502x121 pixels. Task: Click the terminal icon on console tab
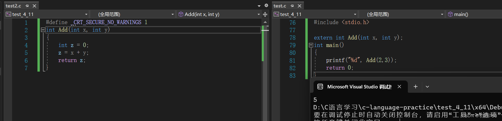320,87
